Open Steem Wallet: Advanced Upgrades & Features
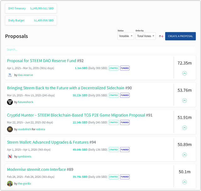Viewport: 201px width, 191px height. tap(52, 142)
